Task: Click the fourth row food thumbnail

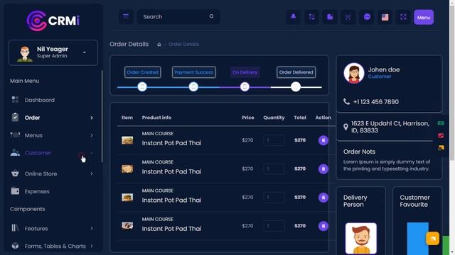Action: pyautogui.click(x=127, y=226)
